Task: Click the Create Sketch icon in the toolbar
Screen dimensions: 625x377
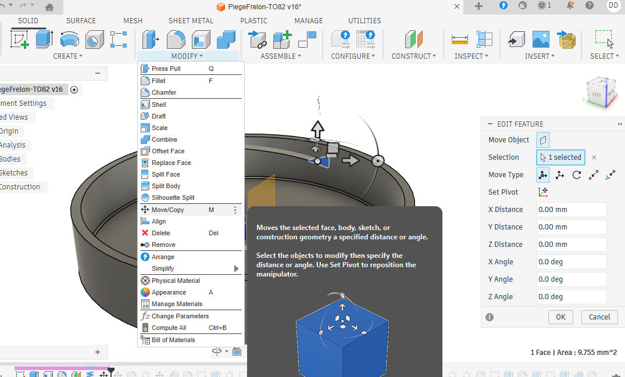Action: 19,40
